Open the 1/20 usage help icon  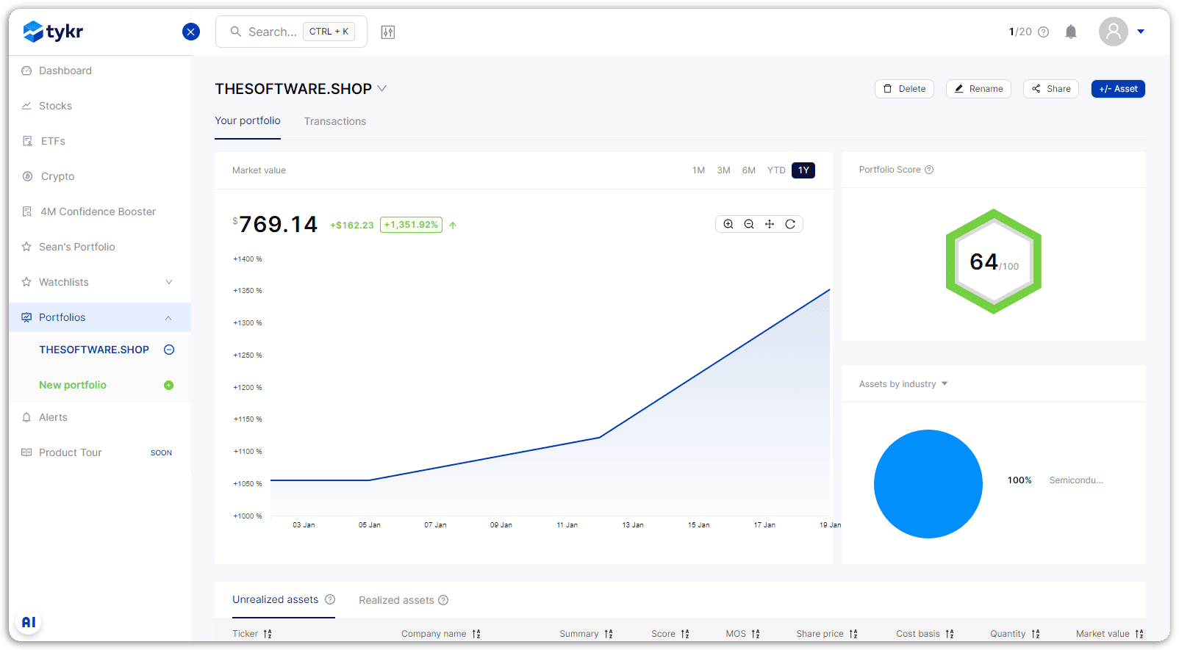[x=1044, y=32]
